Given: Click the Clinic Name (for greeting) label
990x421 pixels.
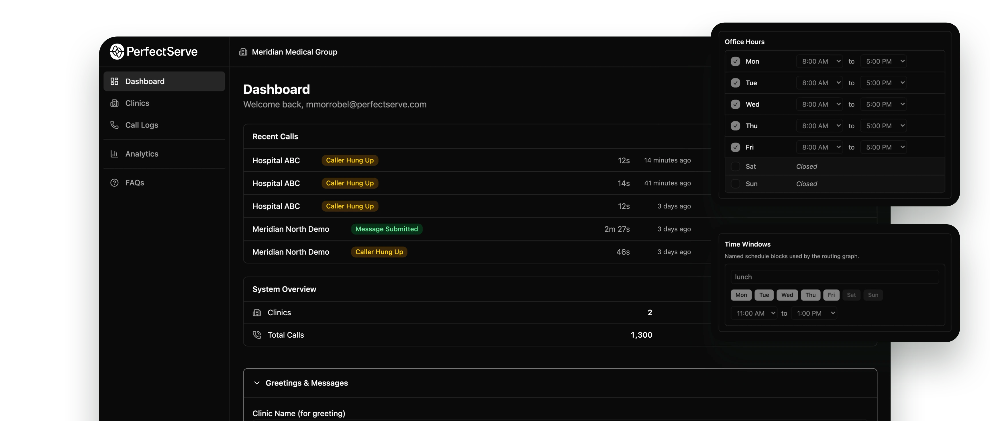Looking at the screenshot, I should 299,413.
